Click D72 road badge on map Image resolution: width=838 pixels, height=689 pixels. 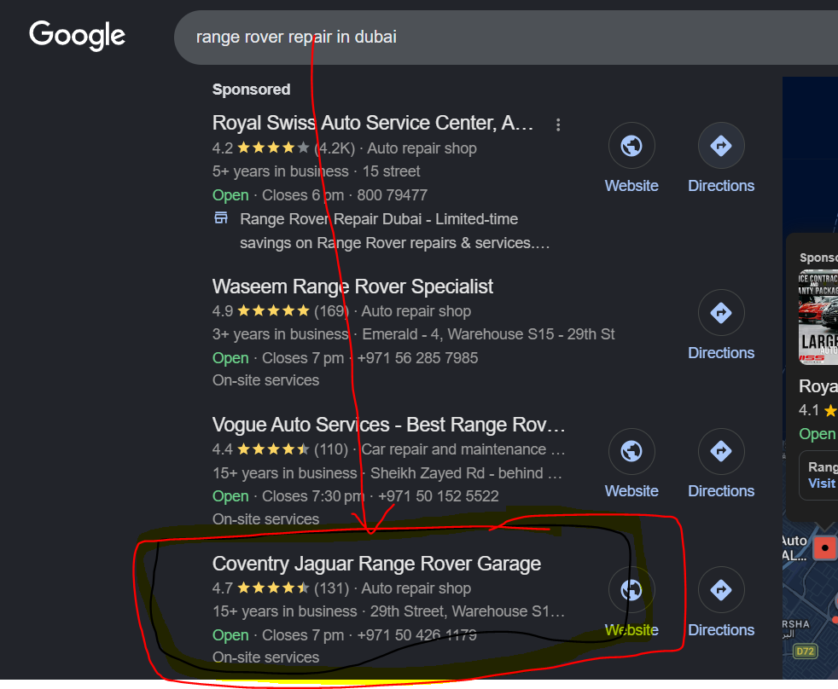tap(805, 651)
